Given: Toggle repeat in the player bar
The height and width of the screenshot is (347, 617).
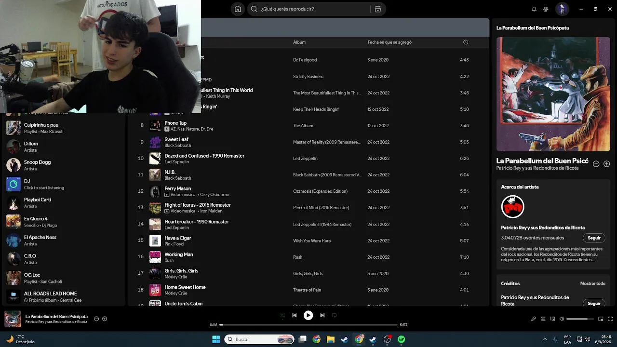Looking at the screenshot, I should 334,315.
